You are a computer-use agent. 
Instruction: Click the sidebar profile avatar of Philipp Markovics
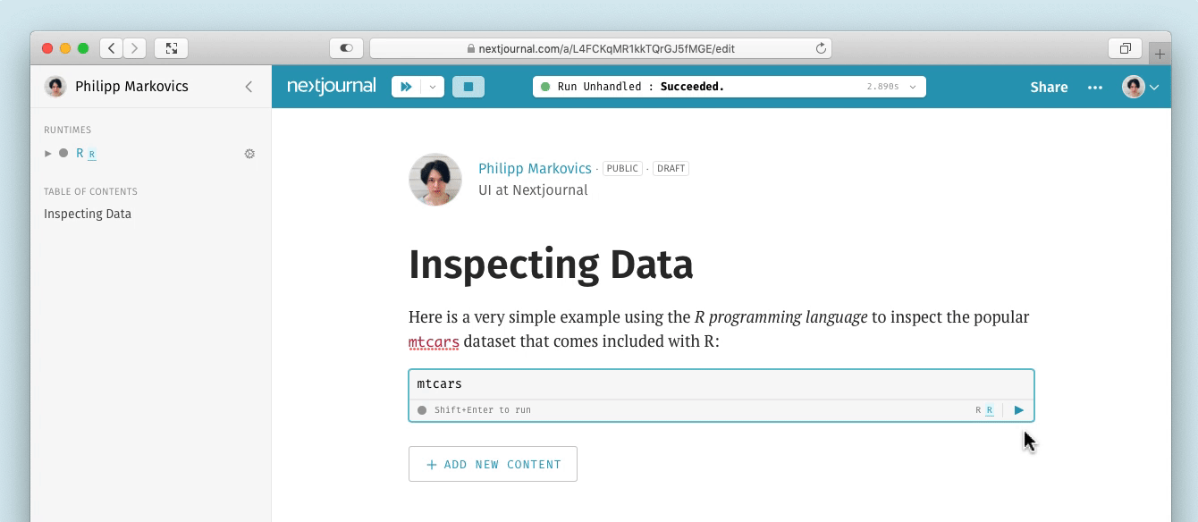pos(55,87)
